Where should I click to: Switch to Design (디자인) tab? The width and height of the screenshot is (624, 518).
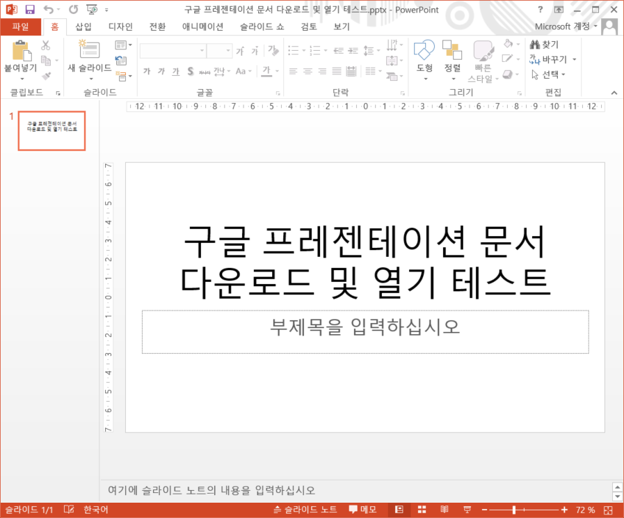click(x=120, y=26)
